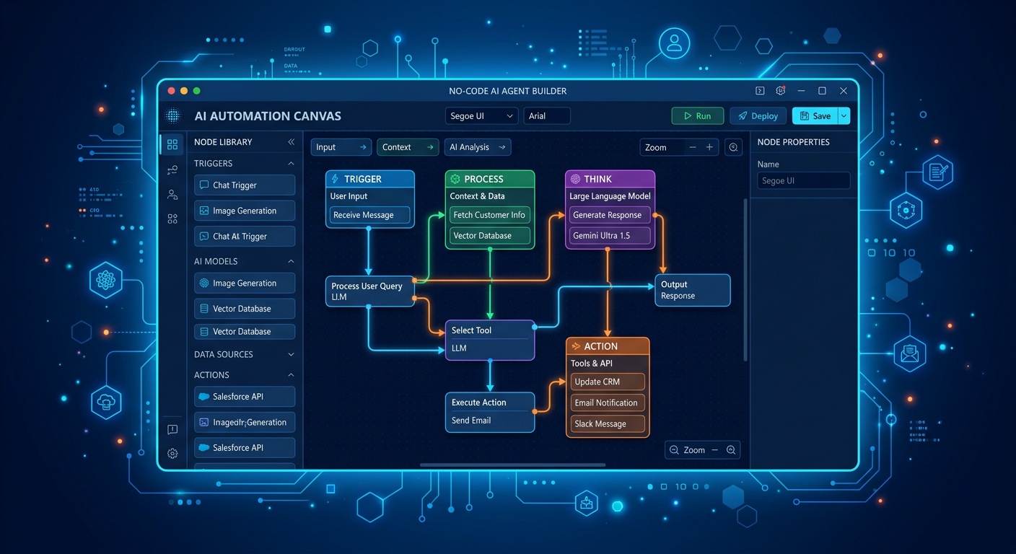Image resolution: width=1016 pixels, height=554 pixels.
Task: Click the arrows icon on ACTION node
Action: pyautogui.click(x=576, y=346)
